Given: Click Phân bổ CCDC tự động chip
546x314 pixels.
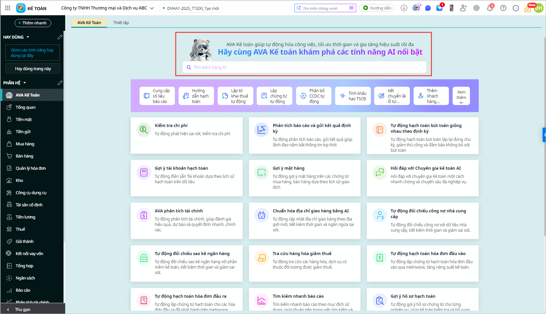Looking at the screenshot, I should point(314,96).
